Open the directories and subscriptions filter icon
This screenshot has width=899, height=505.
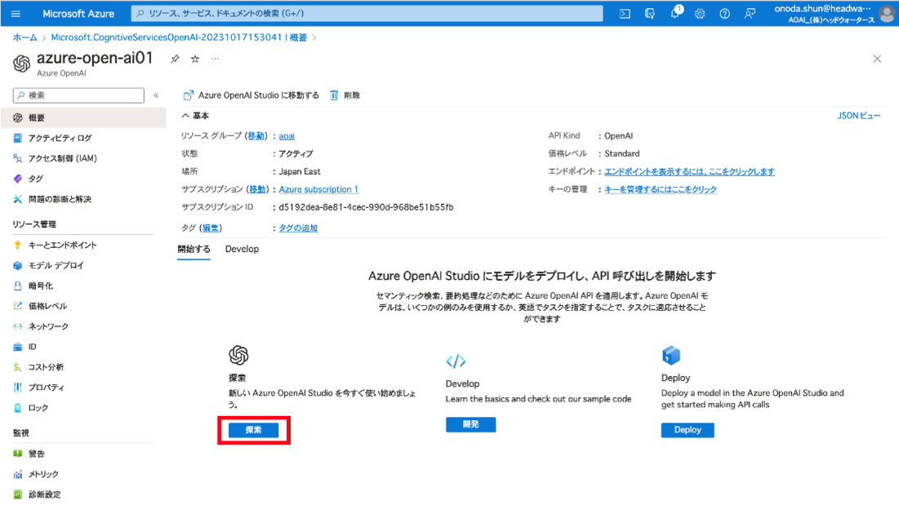[650, 13]
